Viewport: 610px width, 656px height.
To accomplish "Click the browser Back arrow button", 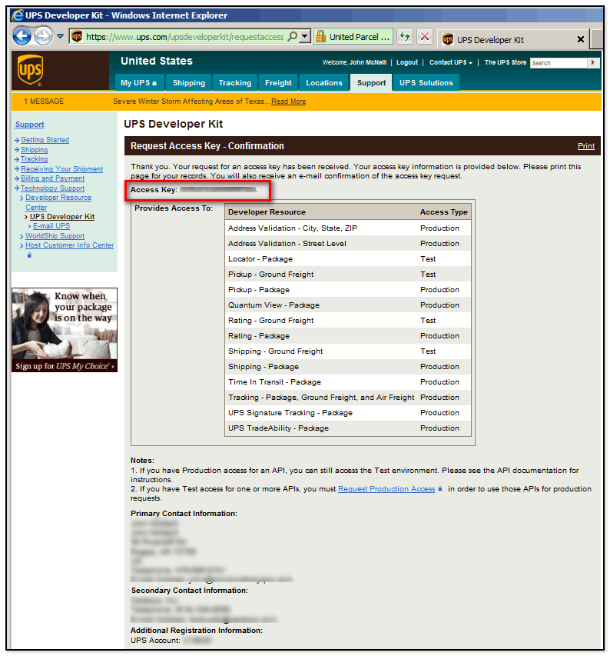I will tap(22, 36).
